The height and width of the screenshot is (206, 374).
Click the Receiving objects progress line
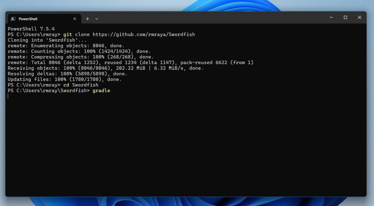[106, 68]
